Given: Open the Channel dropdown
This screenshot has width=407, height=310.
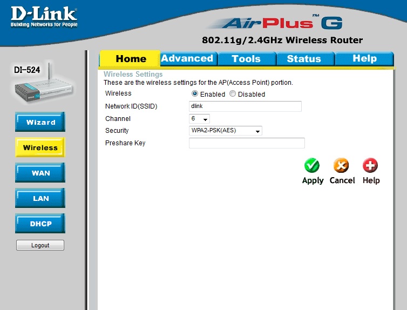Looking at the screenshot, I should [199, 119].
